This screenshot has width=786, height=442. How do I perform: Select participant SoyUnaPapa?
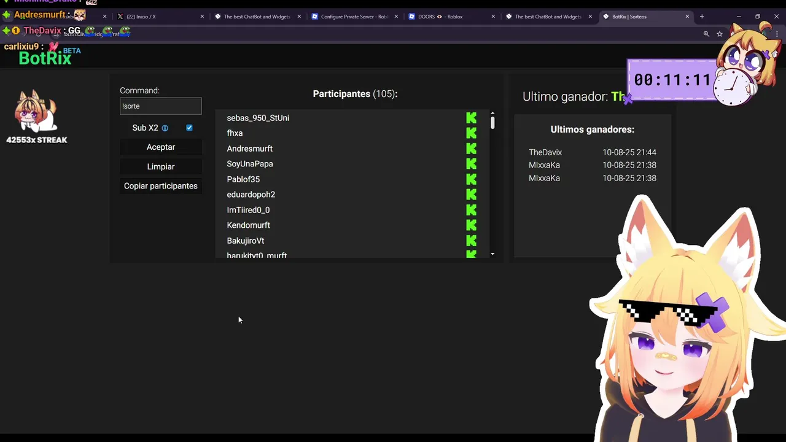250,164
